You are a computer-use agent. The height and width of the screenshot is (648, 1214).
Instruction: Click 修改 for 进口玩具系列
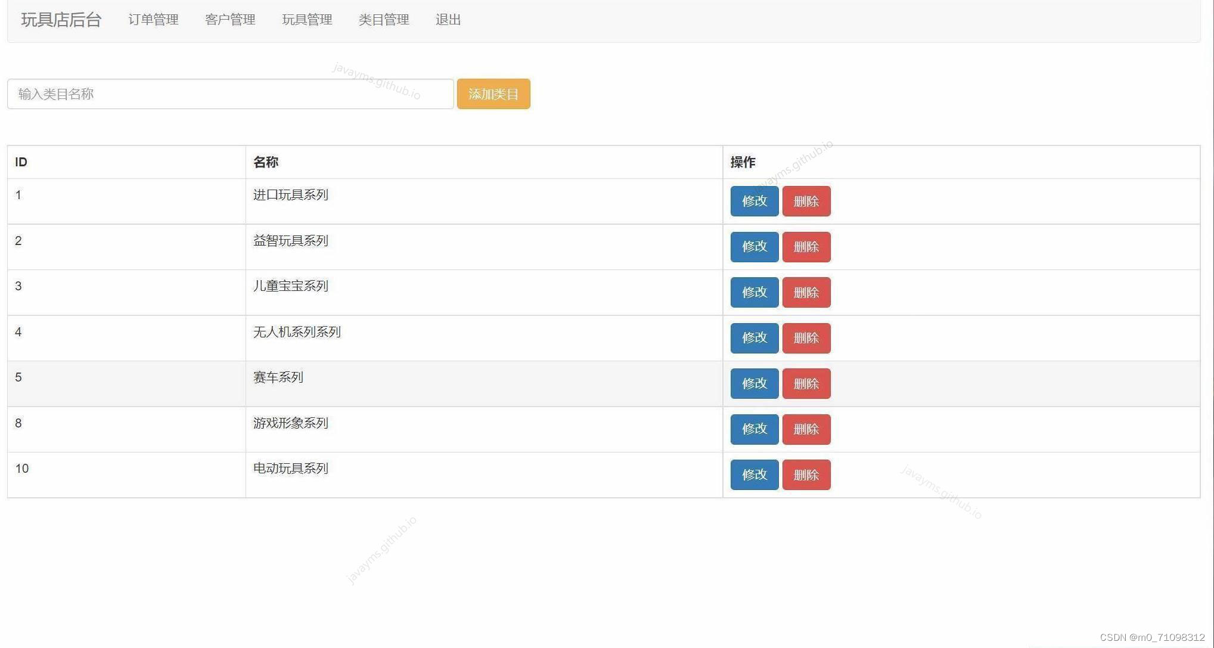[x=754, y=201]
